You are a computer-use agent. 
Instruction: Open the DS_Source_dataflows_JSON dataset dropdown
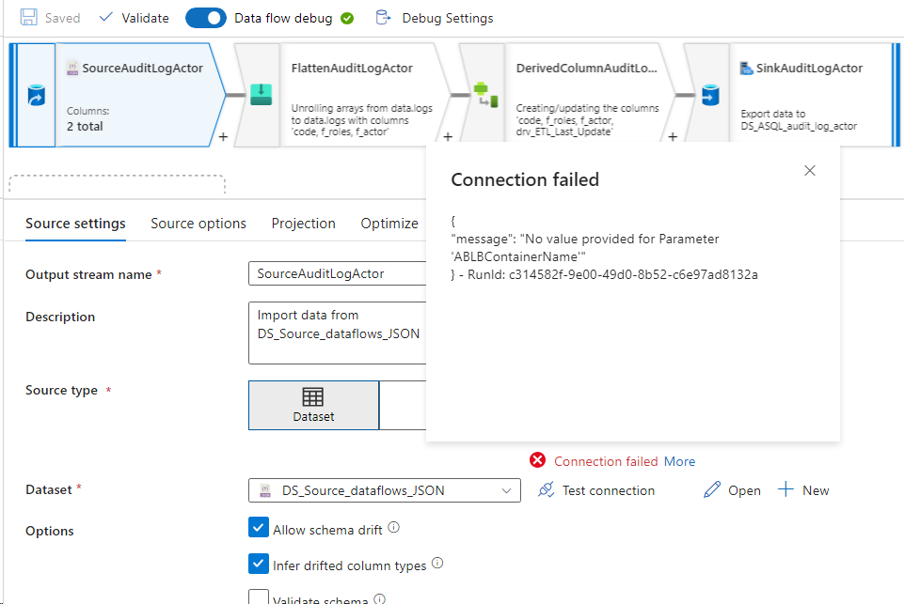coord(508,489)
